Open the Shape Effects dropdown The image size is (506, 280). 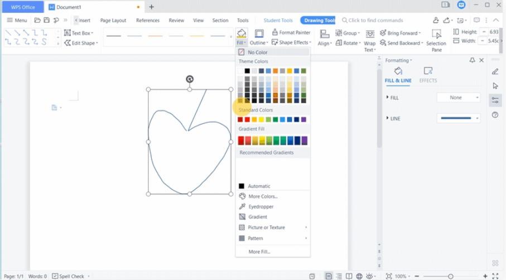[294, 42]
